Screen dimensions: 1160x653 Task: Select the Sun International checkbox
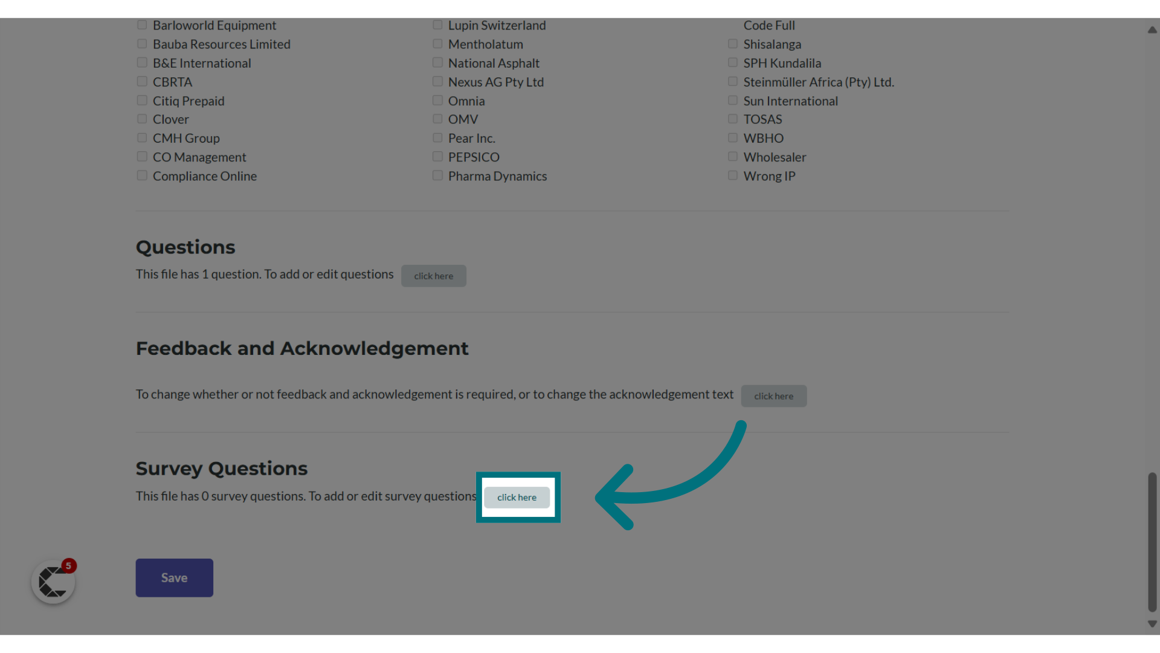733,100
